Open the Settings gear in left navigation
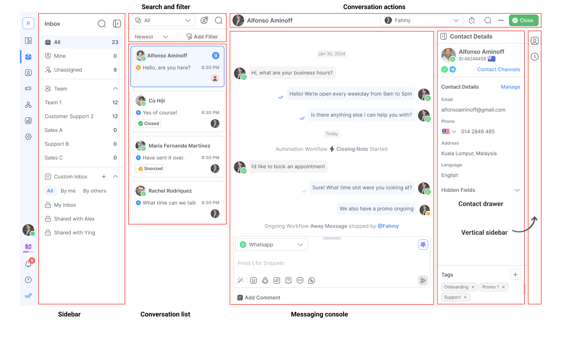Image resolution: width=563 pixels, height=339 pixels. (x=28, y=137)
